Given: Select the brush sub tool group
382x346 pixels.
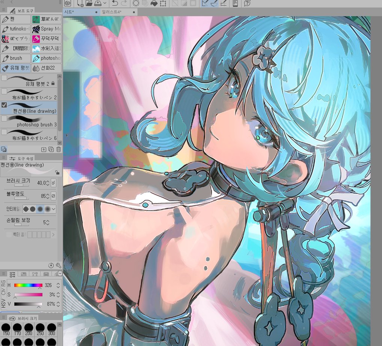Looking at the screenshot, I should (16, 58).
